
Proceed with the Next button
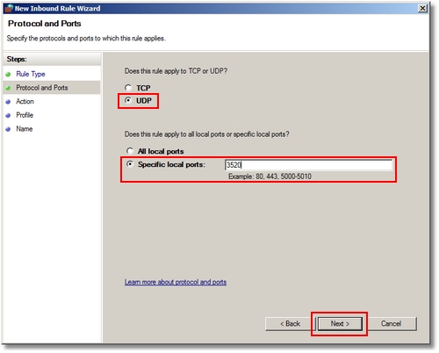point(340,324)
